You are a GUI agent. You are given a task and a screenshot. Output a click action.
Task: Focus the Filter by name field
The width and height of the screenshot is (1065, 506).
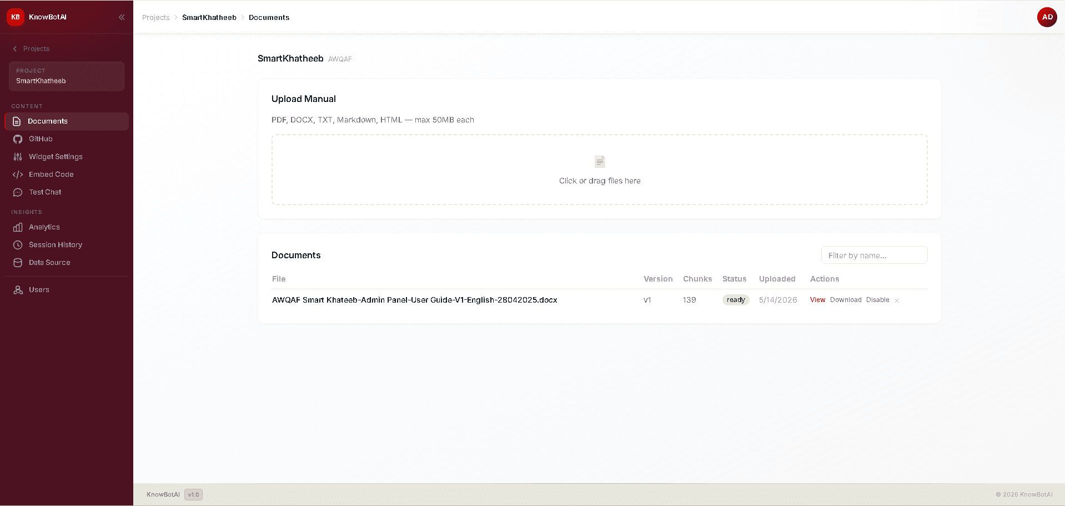click(x=874, y=255)
